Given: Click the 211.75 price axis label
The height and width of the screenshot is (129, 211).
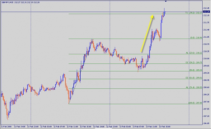Looking at the screenshot, I should coord(206,23).
